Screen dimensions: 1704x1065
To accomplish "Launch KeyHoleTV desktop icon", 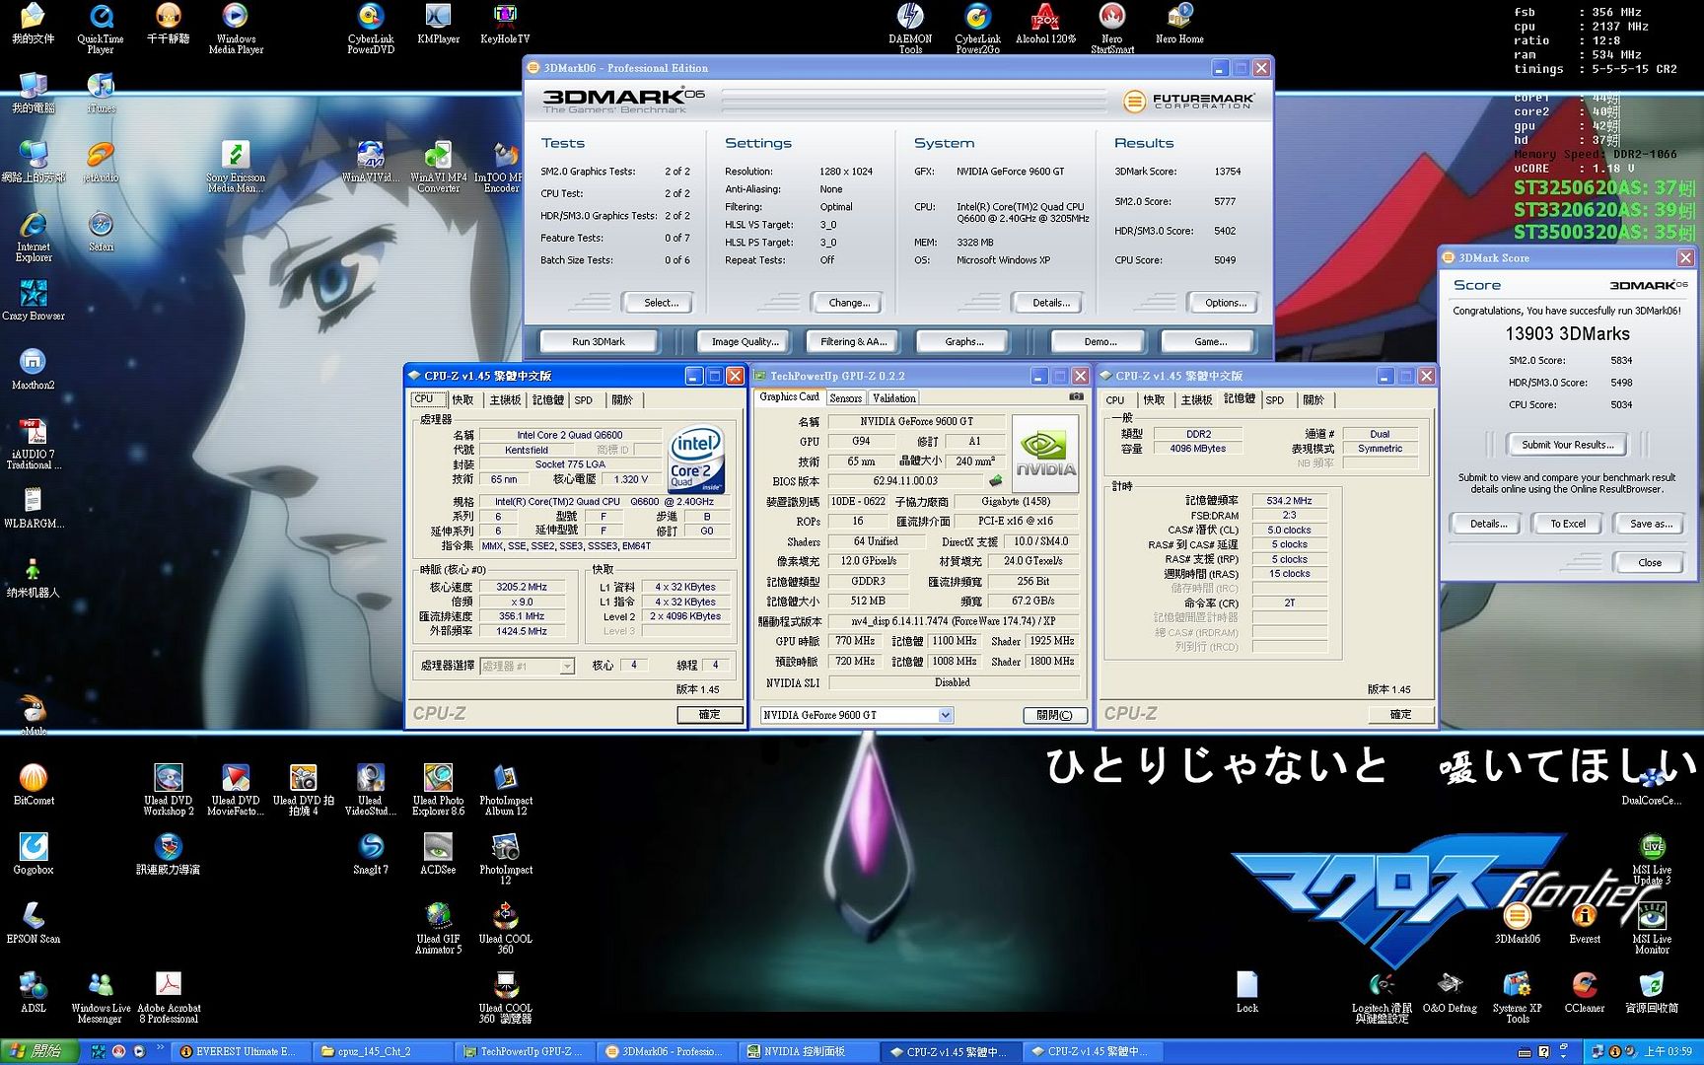I will point(505,24).
